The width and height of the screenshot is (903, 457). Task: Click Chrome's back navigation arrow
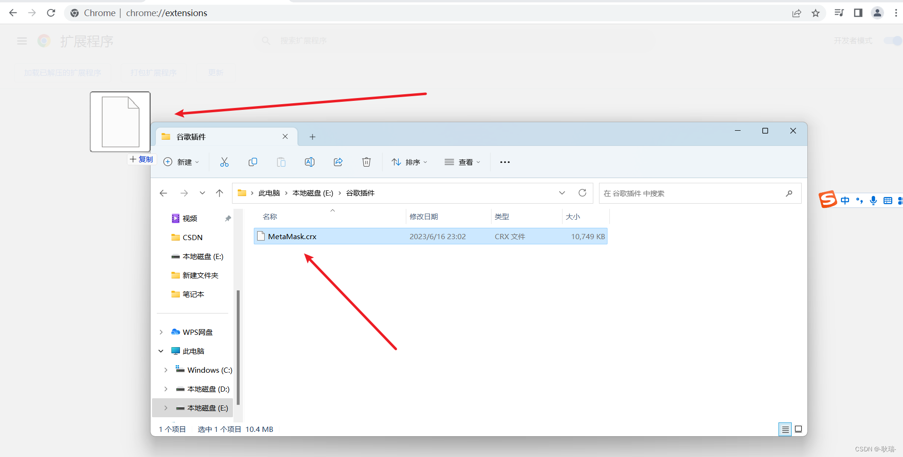[13, 13]
